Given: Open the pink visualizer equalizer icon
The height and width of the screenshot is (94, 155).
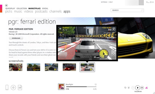Looking at the screenshot, I should pos(146,88).
